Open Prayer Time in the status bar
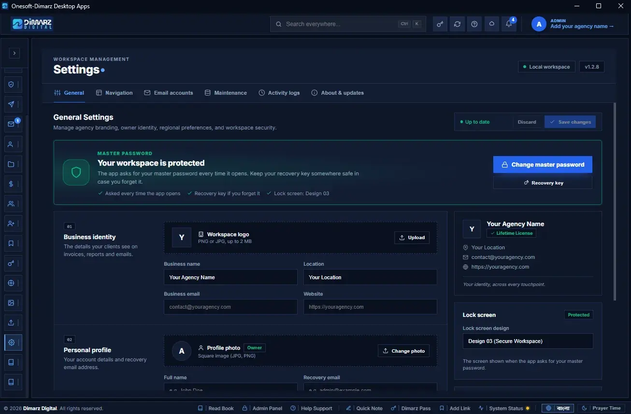This screenshot has height=414, width=631. click(602, 408)
